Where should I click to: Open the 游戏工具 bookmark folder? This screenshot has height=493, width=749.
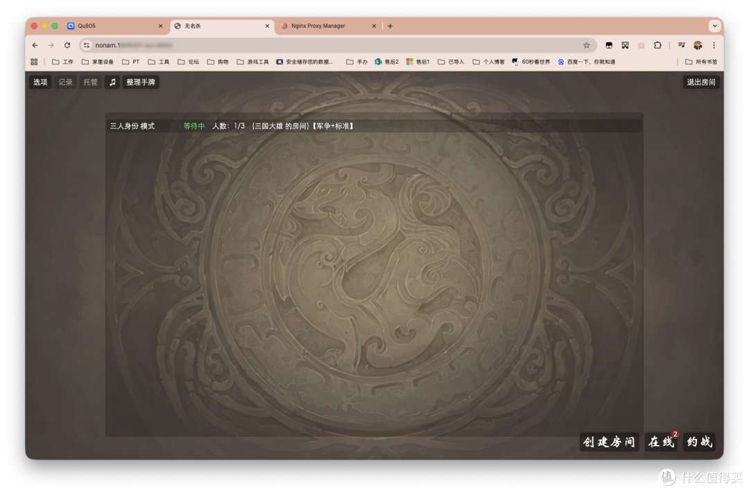click(x=252, y=62)
